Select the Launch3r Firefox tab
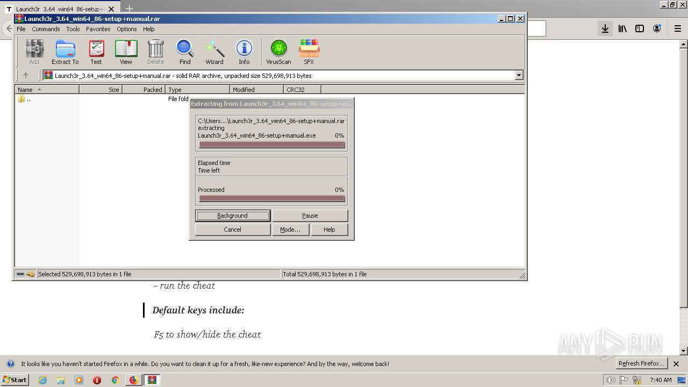Image resolution: width=688 pixels, height=387 pixels. click(59, 9)
